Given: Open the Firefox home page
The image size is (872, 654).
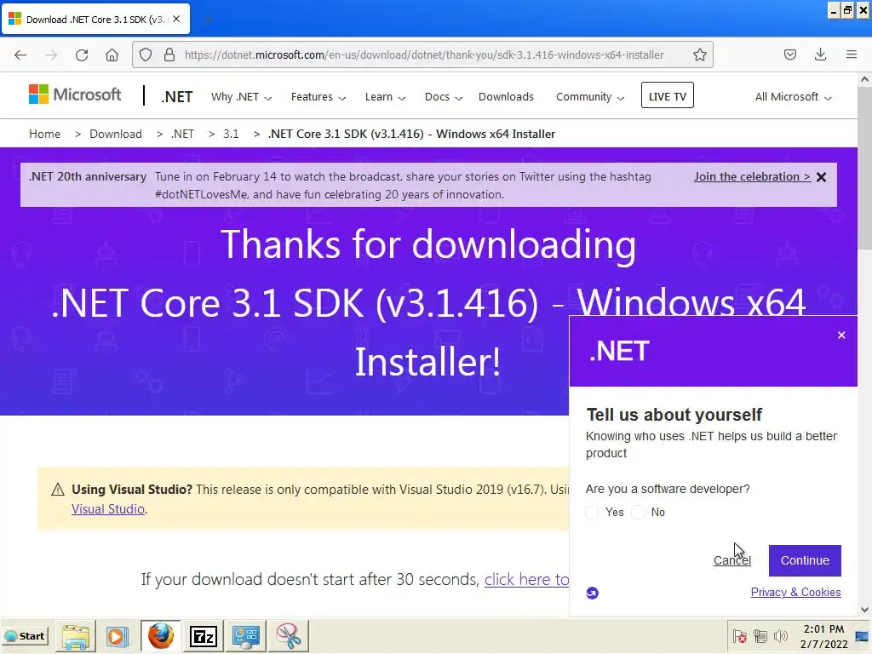Looking at the screenshot, I should [x=112, y=54].
